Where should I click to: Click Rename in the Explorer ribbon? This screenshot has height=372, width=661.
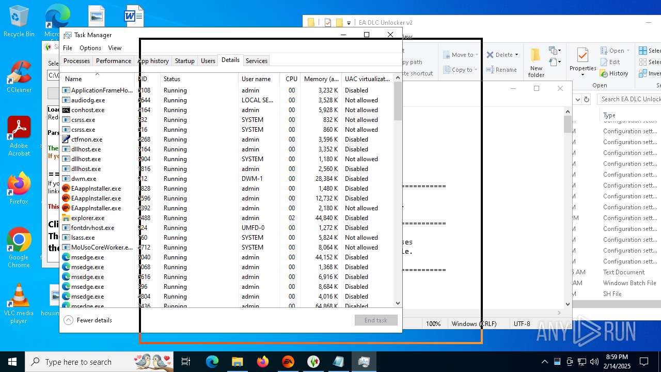pyautogui.click(x=501, y=70)
